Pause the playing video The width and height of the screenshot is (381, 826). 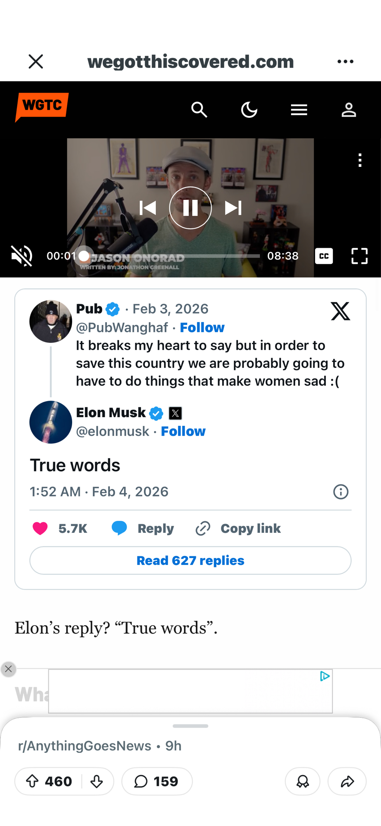(x=190, y=208)
